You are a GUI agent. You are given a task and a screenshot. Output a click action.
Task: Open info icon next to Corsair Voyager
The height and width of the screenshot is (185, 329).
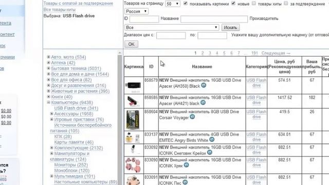(192, 117)
